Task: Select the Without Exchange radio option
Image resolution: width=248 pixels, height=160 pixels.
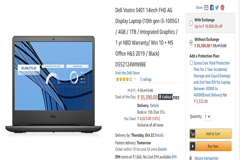Action: pos(191,42)
